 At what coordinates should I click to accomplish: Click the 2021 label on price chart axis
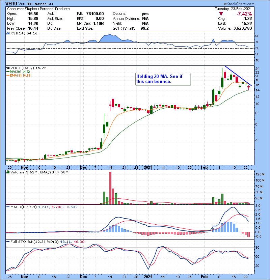[148, 167]
